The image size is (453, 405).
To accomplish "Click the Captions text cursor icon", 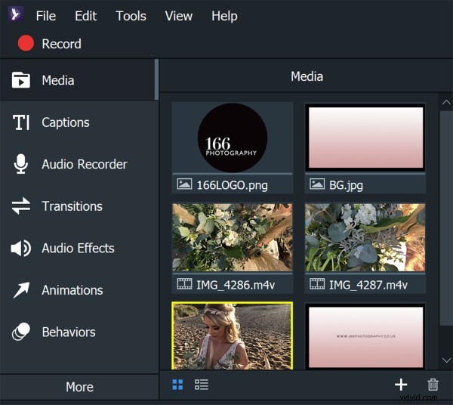I will click(21, 122).
